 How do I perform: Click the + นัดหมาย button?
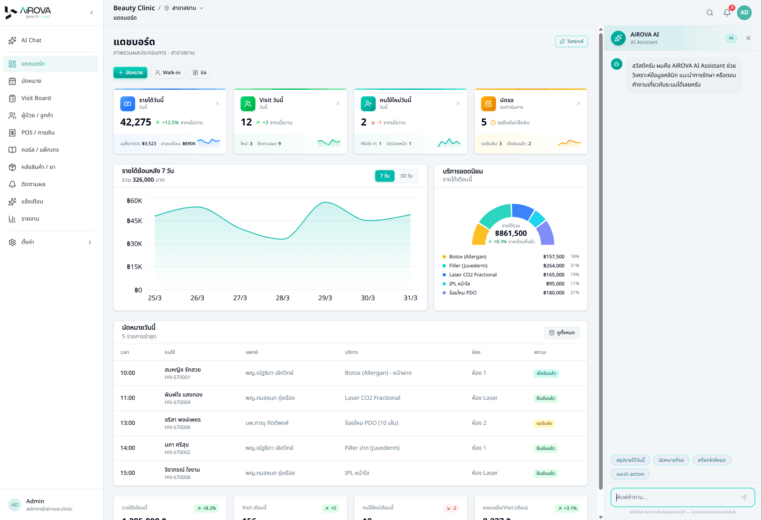point(130,73)
